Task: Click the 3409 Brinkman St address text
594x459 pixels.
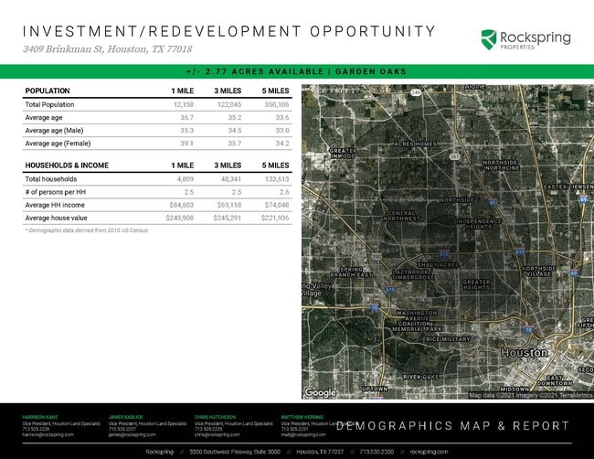Action: (108, 48)
